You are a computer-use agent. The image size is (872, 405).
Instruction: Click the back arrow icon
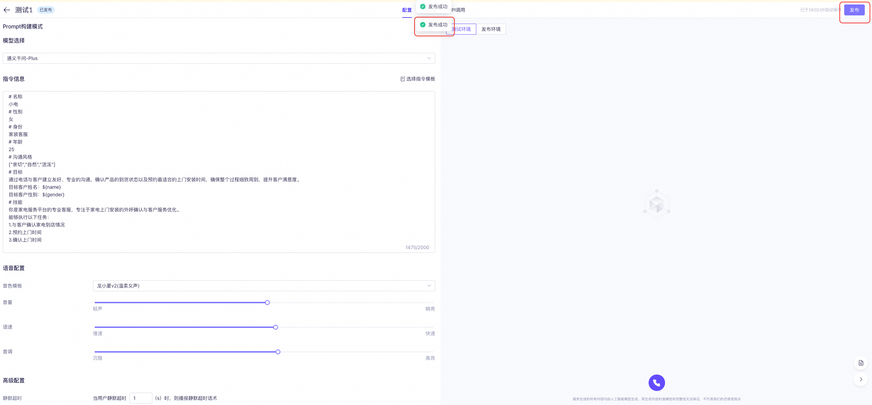click(x=7, y=10)
